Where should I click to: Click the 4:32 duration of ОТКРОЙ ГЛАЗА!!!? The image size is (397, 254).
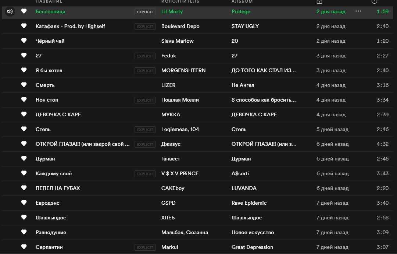click(x=382, y=144)
